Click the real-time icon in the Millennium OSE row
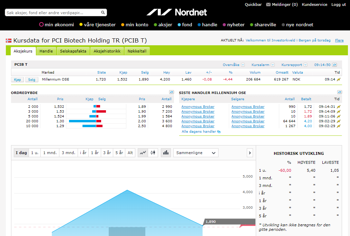 tap(339, 79)
